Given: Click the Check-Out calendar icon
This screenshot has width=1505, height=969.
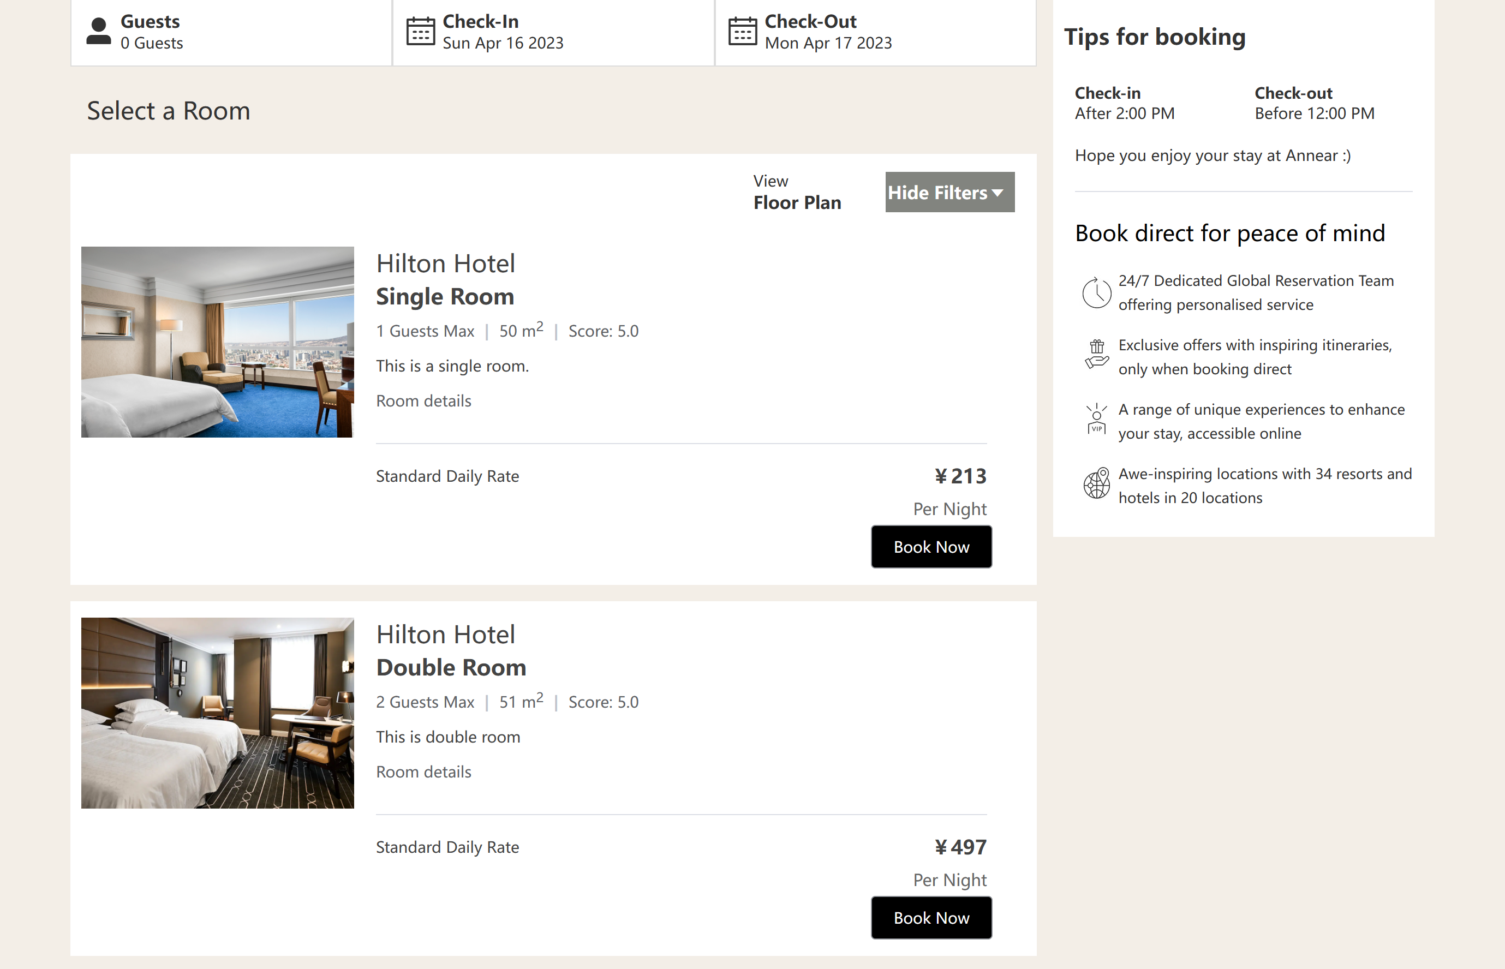Looking at the screenshot, I should pyautogui.click(x=743, y=32).
